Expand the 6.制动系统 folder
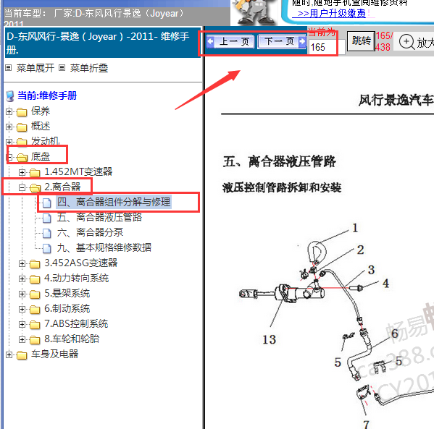This screenshot has width=434, height=429. pyautogui.click(x=22, y=309)
